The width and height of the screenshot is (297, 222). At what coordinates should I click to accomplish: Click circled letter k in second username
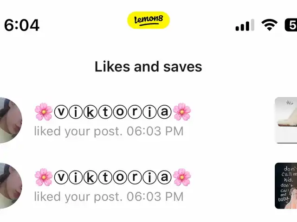90,177
